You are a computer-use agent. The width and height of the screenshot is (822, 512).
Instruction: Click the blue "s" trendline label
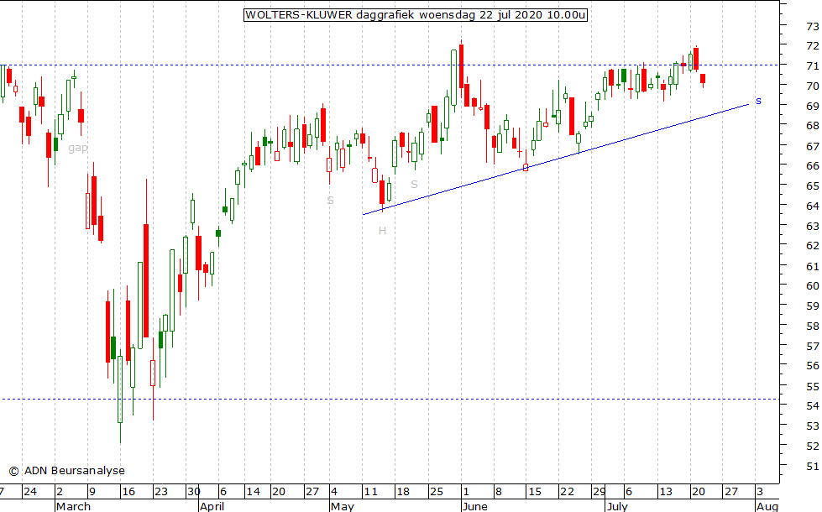[x=758, y=102]
